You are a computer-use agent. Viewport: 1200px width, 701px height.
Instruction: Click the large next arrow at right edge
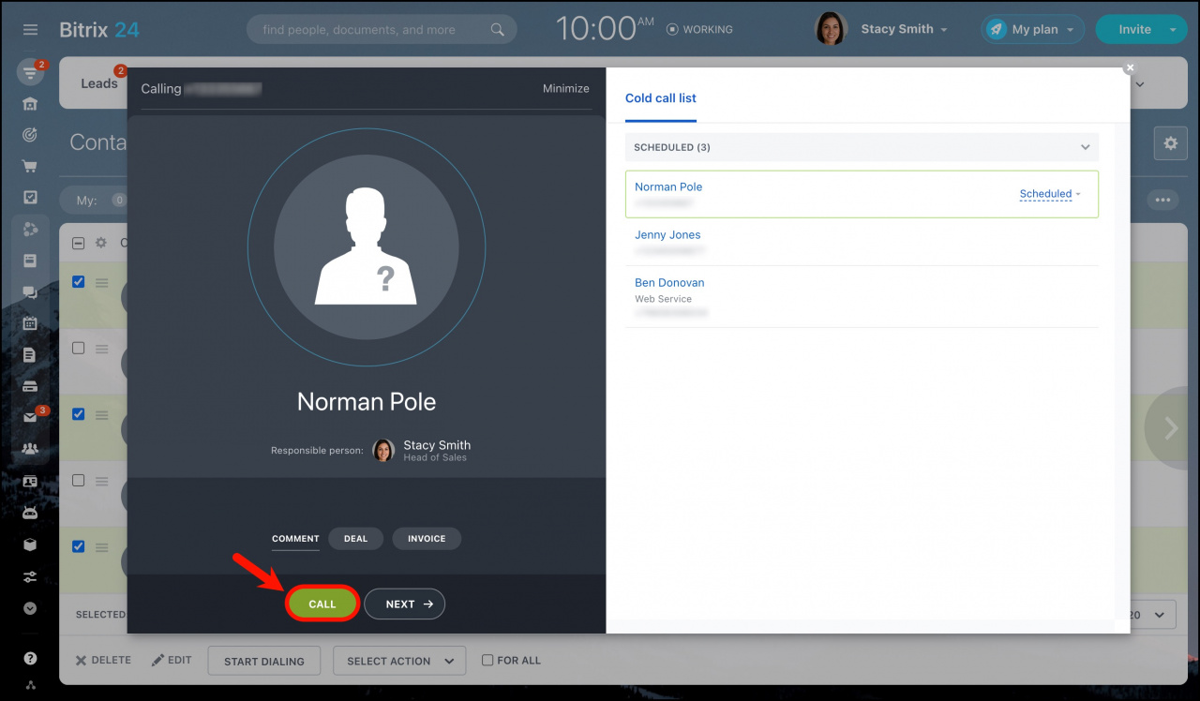click(x=1171, y=427)
